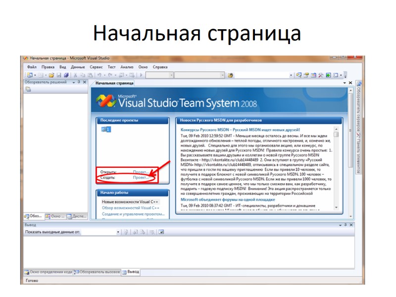Click the Solution Explorer properties icon in panel
This screenshot has width=396, height=297.
point(28,89)
